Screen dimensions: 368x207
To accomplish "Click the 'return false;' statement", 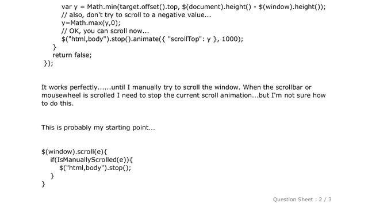I will click(72, 55).
